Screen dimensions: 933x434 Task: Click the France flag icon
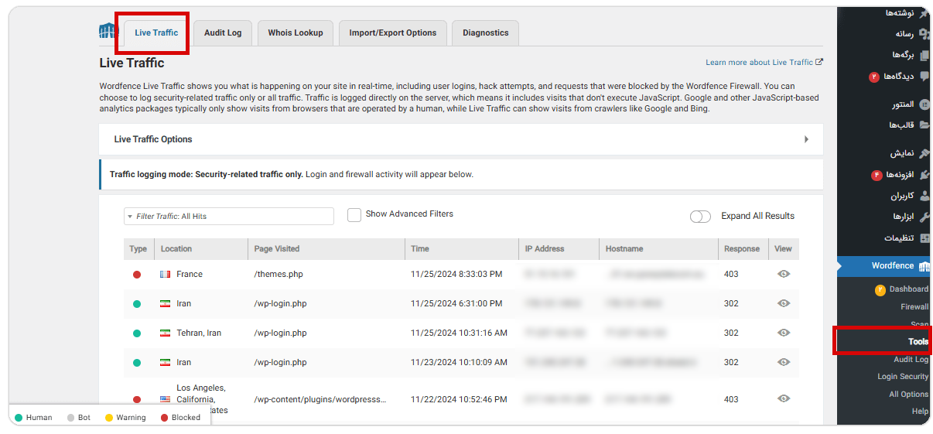[165, 275]
